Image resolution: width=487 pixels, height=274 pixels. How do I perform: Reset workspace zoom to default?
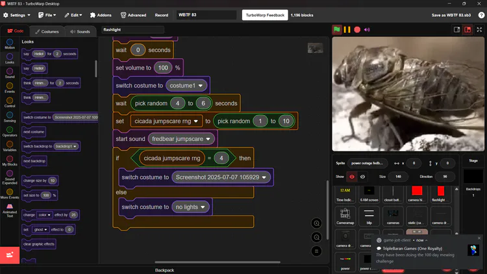click(x=316, y=251)
